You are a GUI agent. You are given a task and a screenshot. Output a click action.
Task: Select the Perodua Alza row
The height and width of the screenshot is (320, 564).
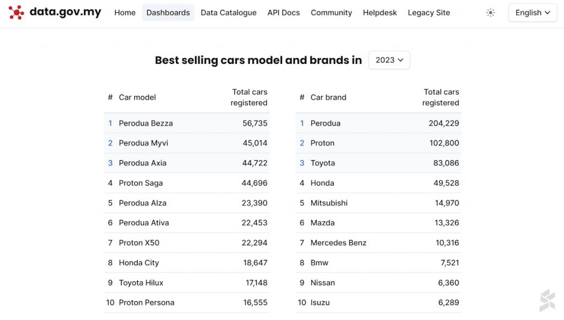[187, 203]
